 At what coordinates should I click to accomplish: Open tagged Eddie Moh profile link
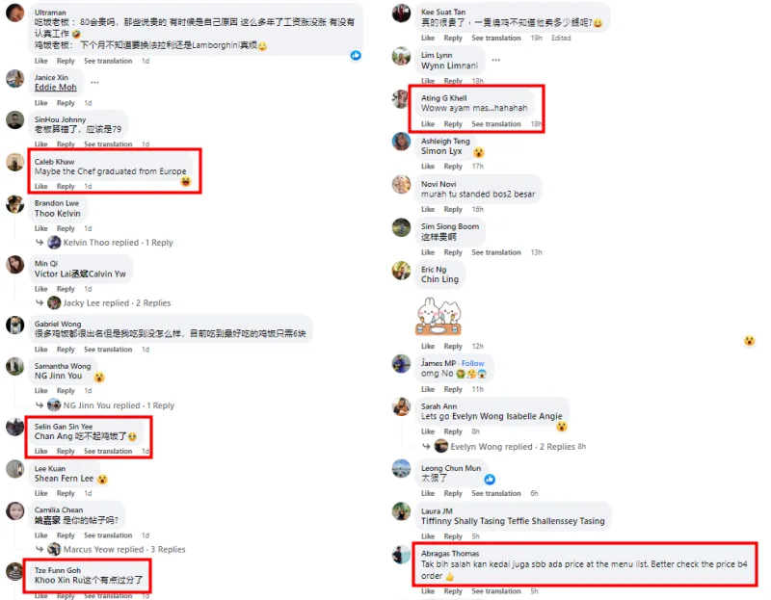[x=56, y=87]
